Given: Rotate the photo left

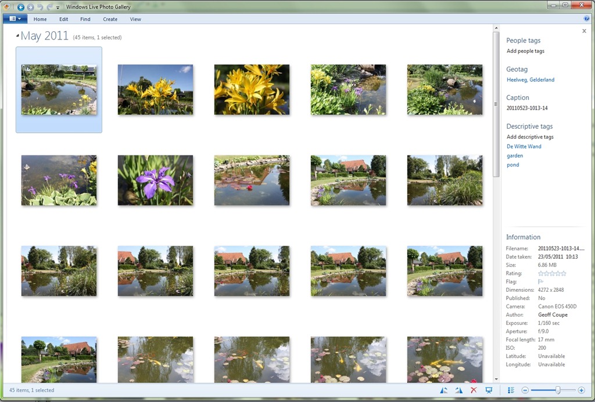Looking at the screenshot, I should [x=444, y=390].
